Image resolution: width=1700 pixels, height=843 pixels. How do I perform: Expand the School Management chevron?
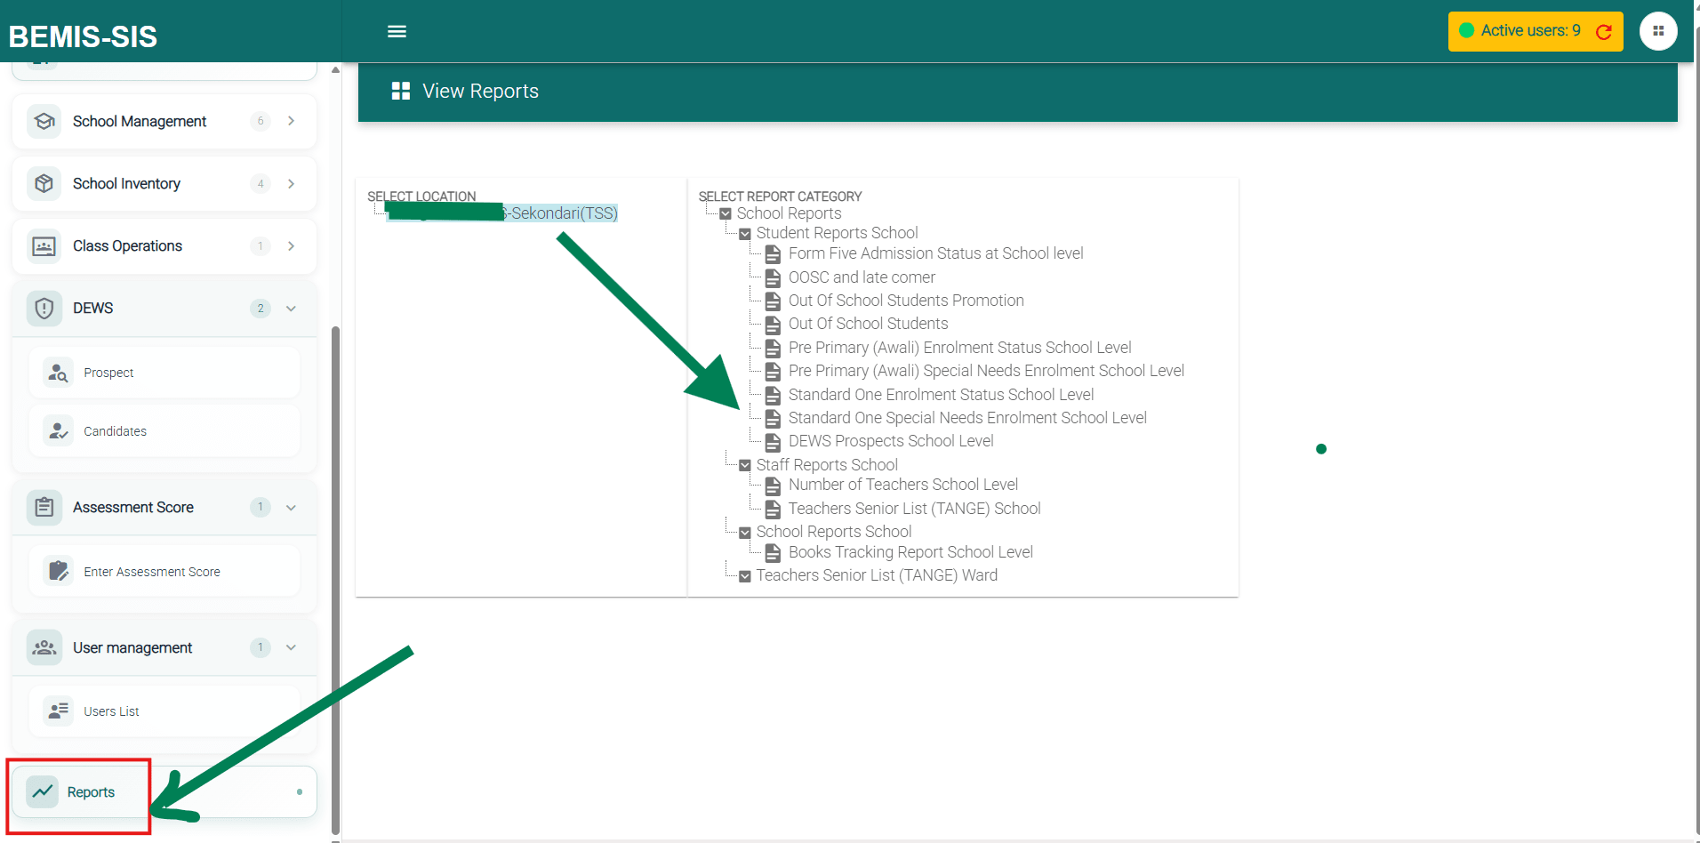[x=291, y=121]
